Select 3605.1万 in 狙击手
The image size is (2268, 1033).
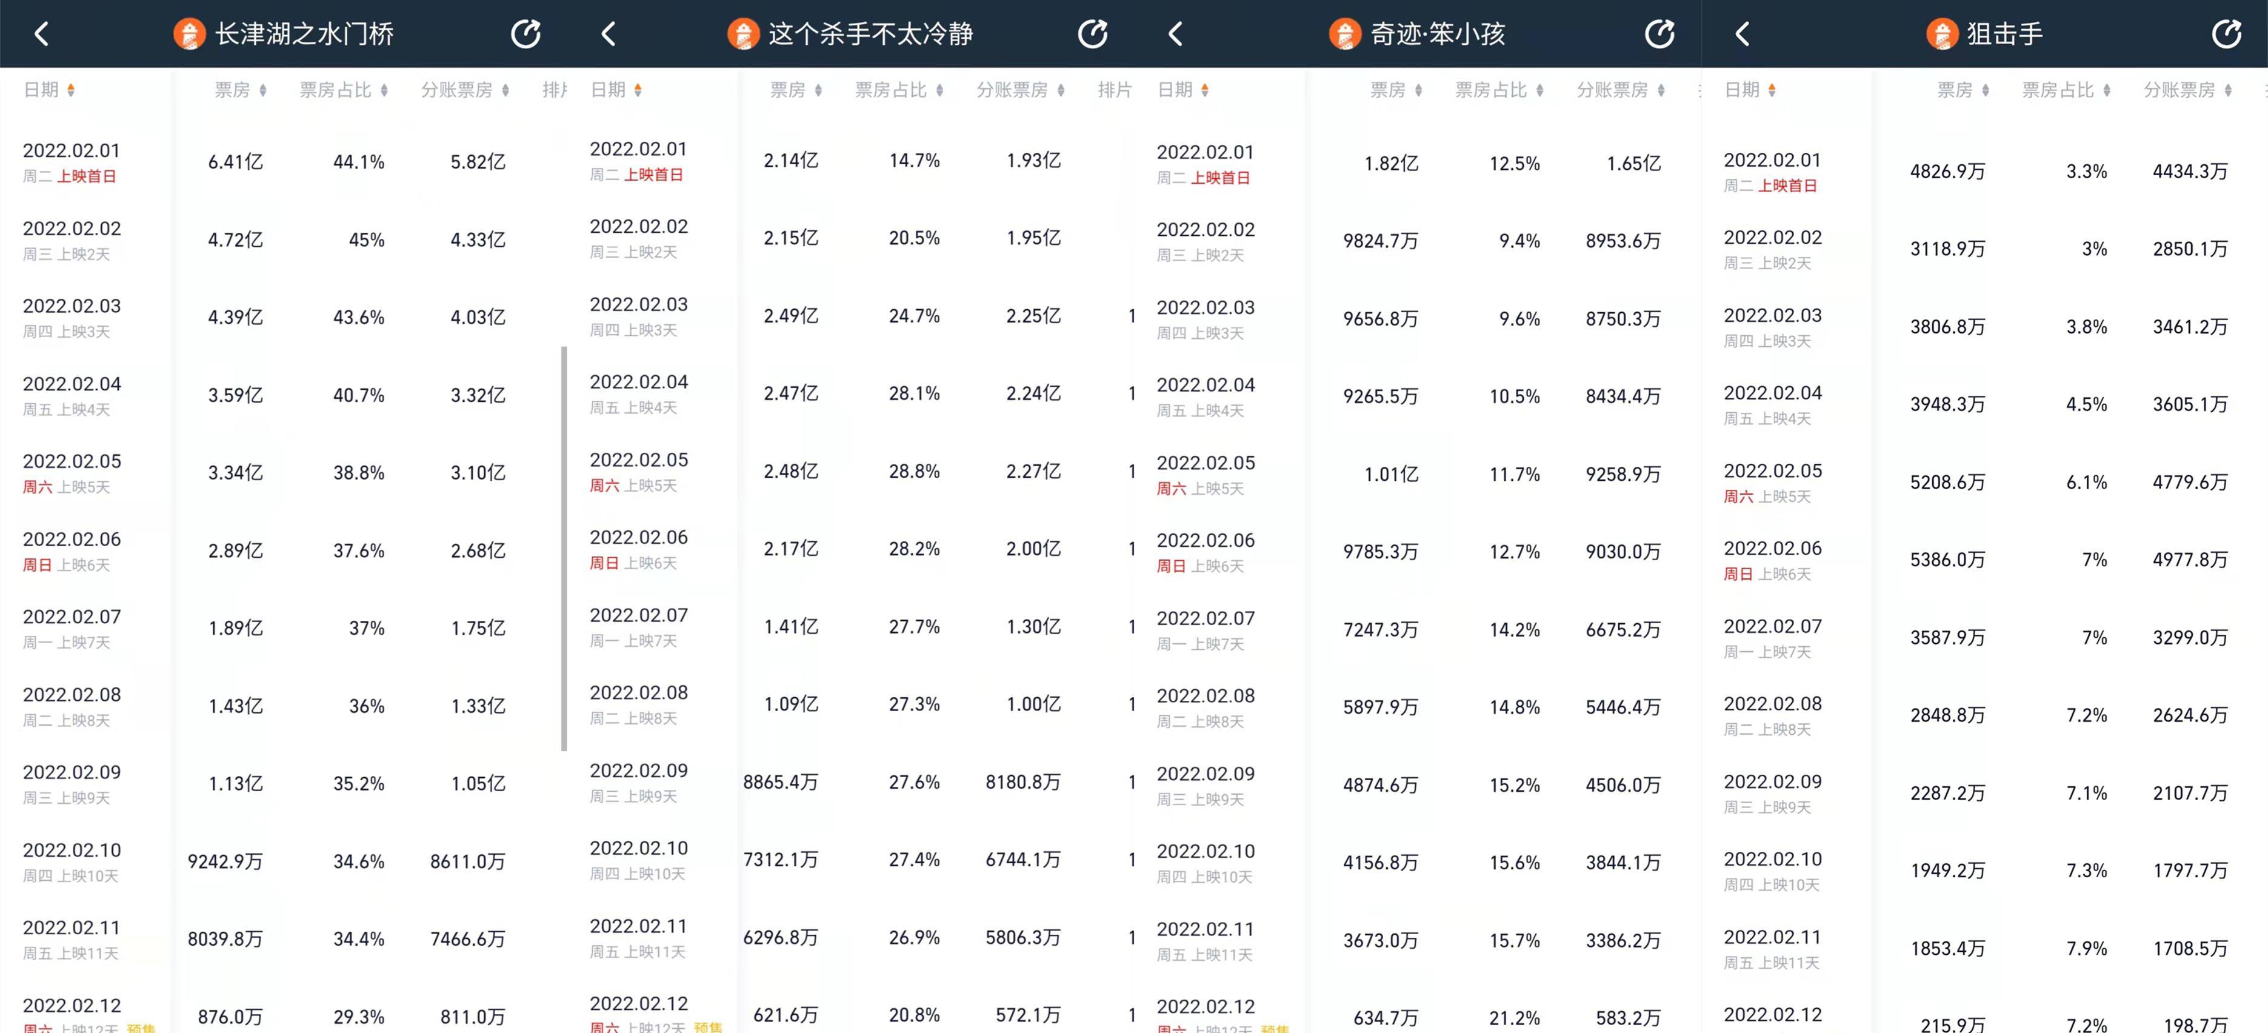click(2190, 404)
